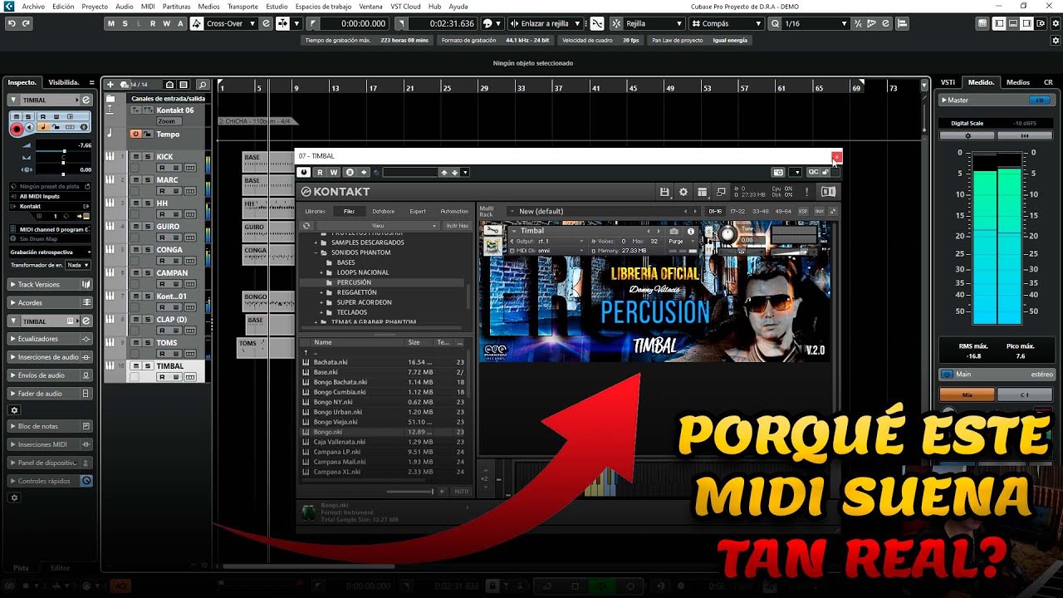Toggle global Write automation button W
This screenshot has height=598, width=1063.
(x=165, y=23)
